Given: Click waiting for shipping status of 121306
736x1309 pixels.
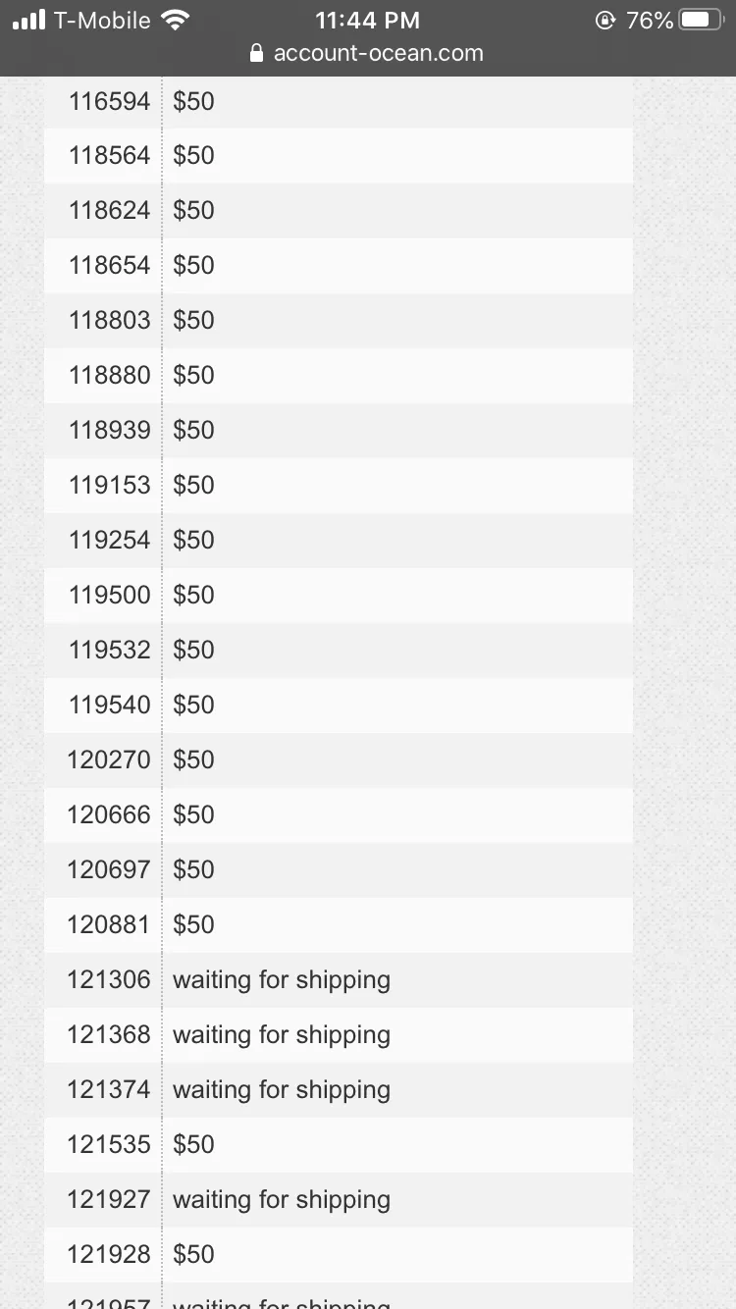Looking at the screenshot, I should click(x=282, y=980).
